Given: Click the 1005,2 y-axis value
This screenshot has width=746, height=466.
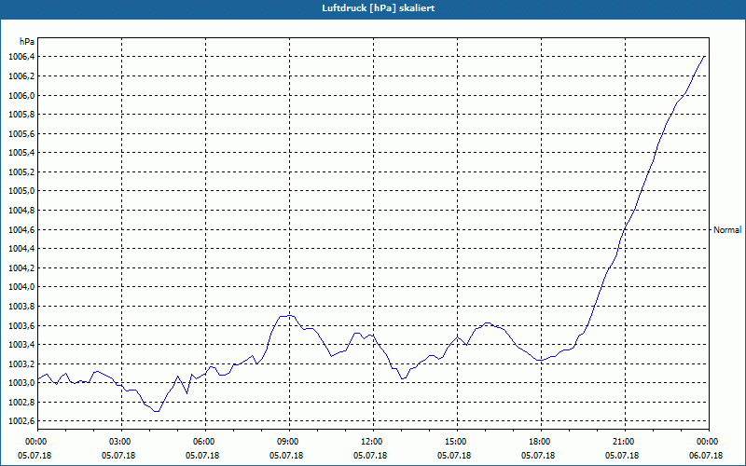Looking at the screenshot, I should [x=21, y=172].
